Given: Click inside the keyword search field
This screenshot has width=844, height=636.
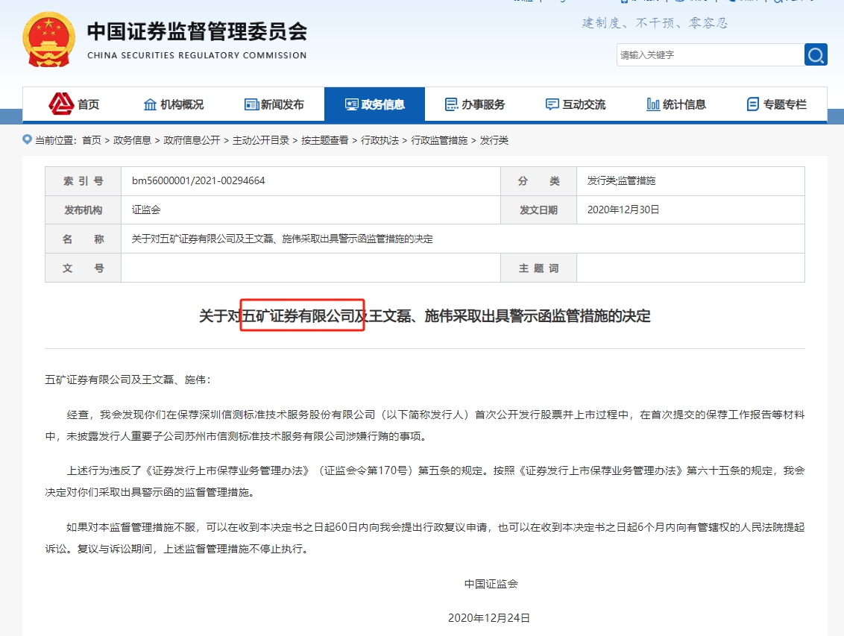Looking at the screenshot, I should click(x=708, y=54).
